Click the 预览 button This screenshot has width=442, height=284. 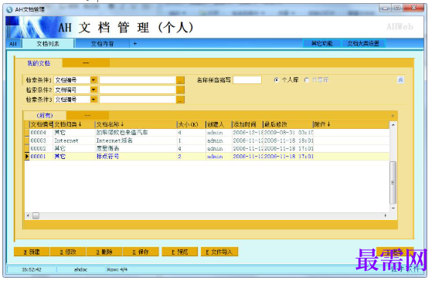[180, 252]
